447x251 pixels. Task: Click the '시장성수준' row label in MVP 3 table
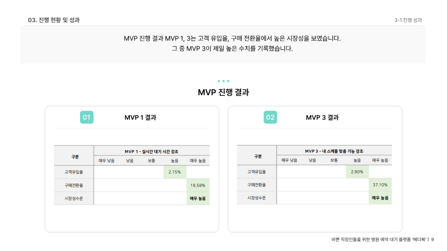257,198
